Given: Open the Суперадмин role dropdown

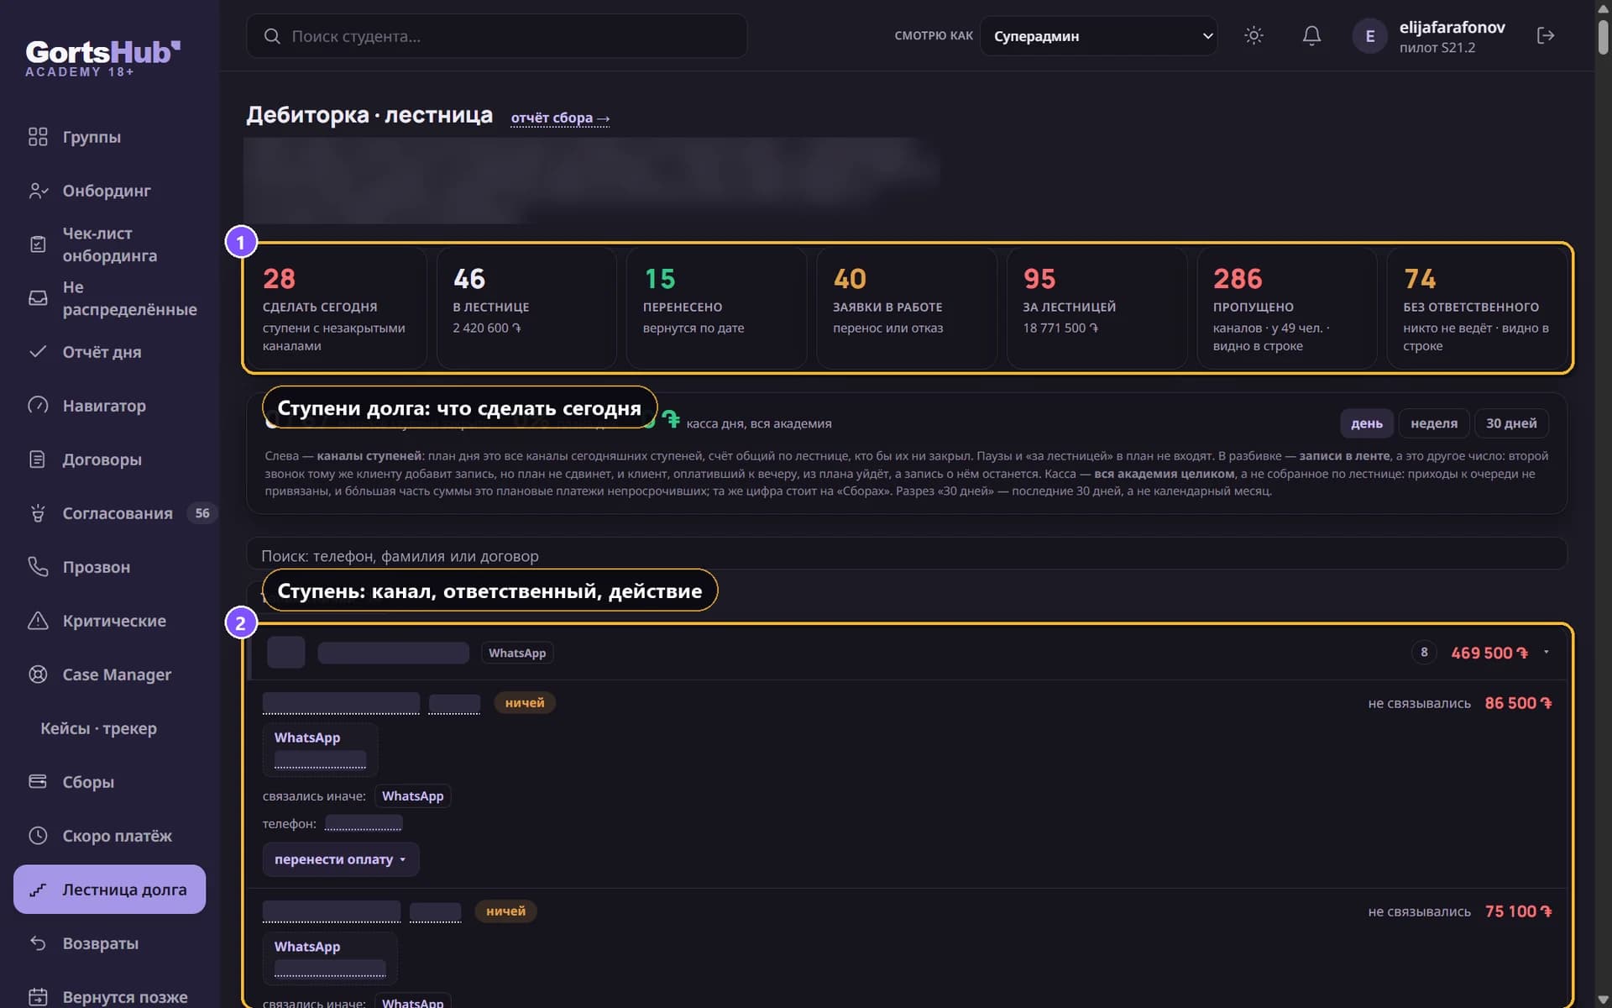Looking at the screenshot, I should tap(1098, 36).
